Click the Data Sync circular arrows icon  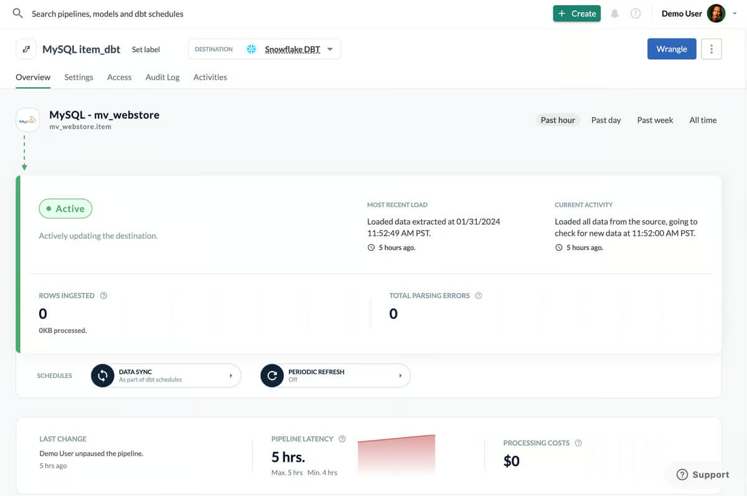coord(103,376)
